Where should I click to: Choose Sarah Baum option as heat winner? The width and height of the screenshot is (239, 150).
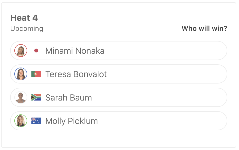(x=165, y=97)
